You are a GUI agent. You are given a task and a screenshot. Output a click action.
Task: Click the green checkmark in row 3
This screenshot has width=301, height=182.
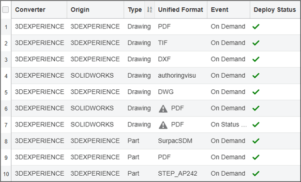click(256, 59)
